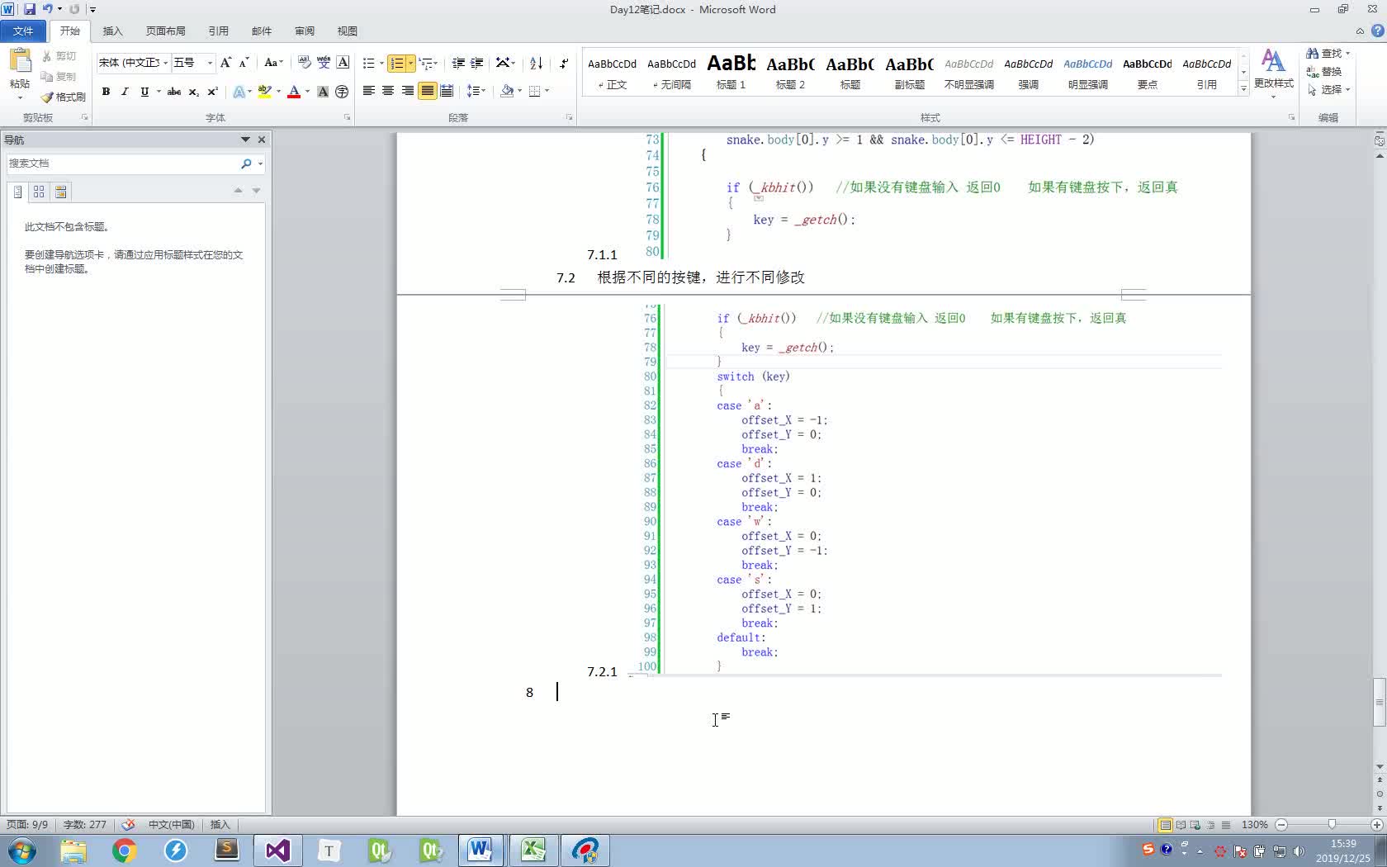
Task: Click the Browse headings icon in navigation pane
Action: (x=17, y=192)
